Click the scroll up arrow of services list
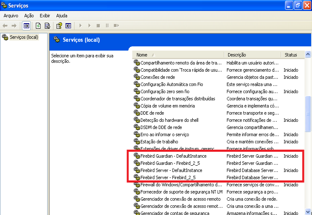 point(308,54)
